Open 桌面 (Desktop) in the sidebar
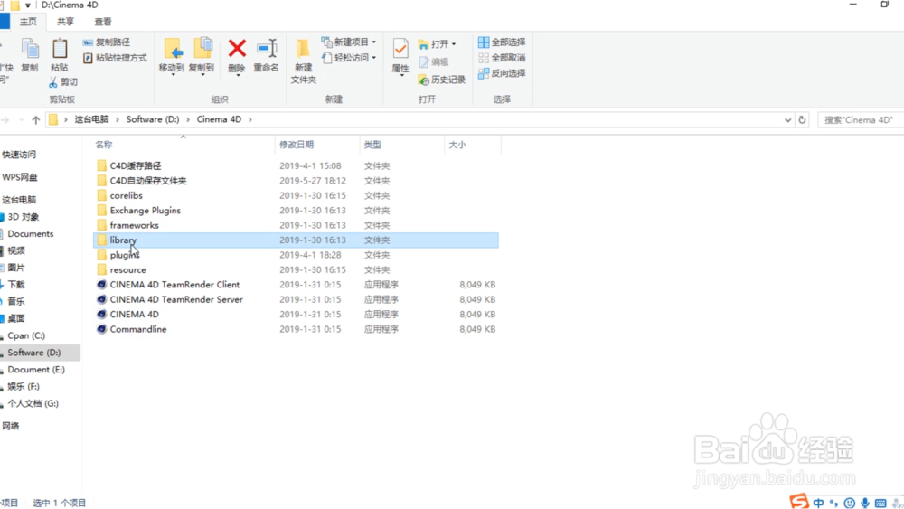Image resolution: width=904 pixels, height=509 pixels. pyautogui.click(x=16, y=318)
